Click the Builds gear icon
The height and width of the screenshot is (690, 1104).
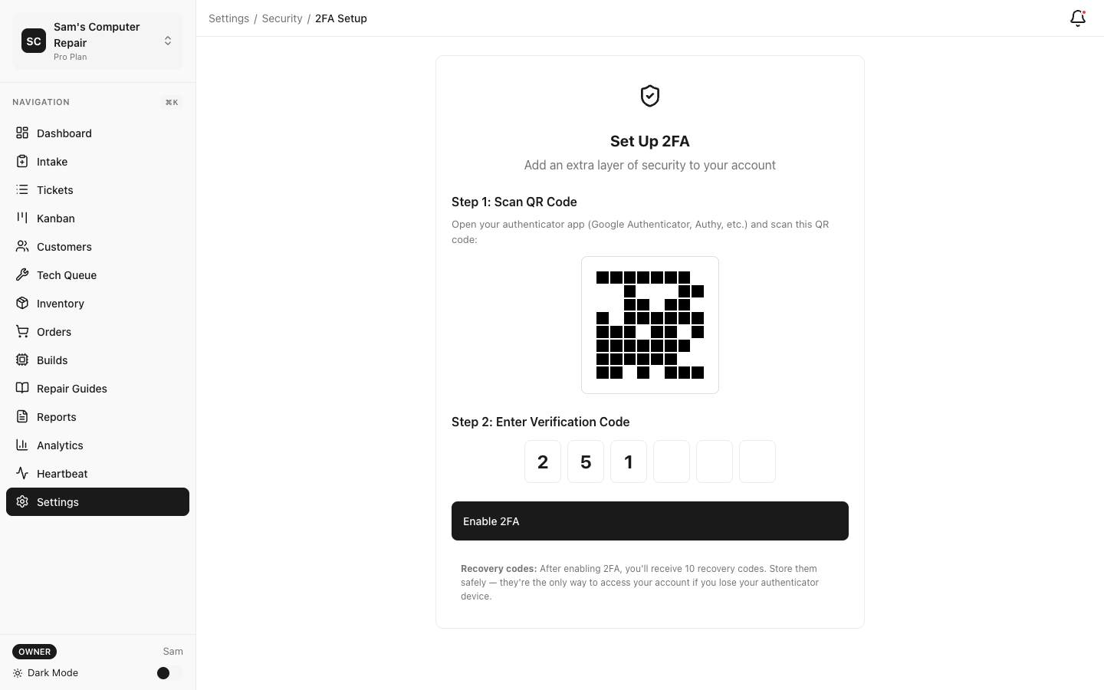tap(22, 360)
